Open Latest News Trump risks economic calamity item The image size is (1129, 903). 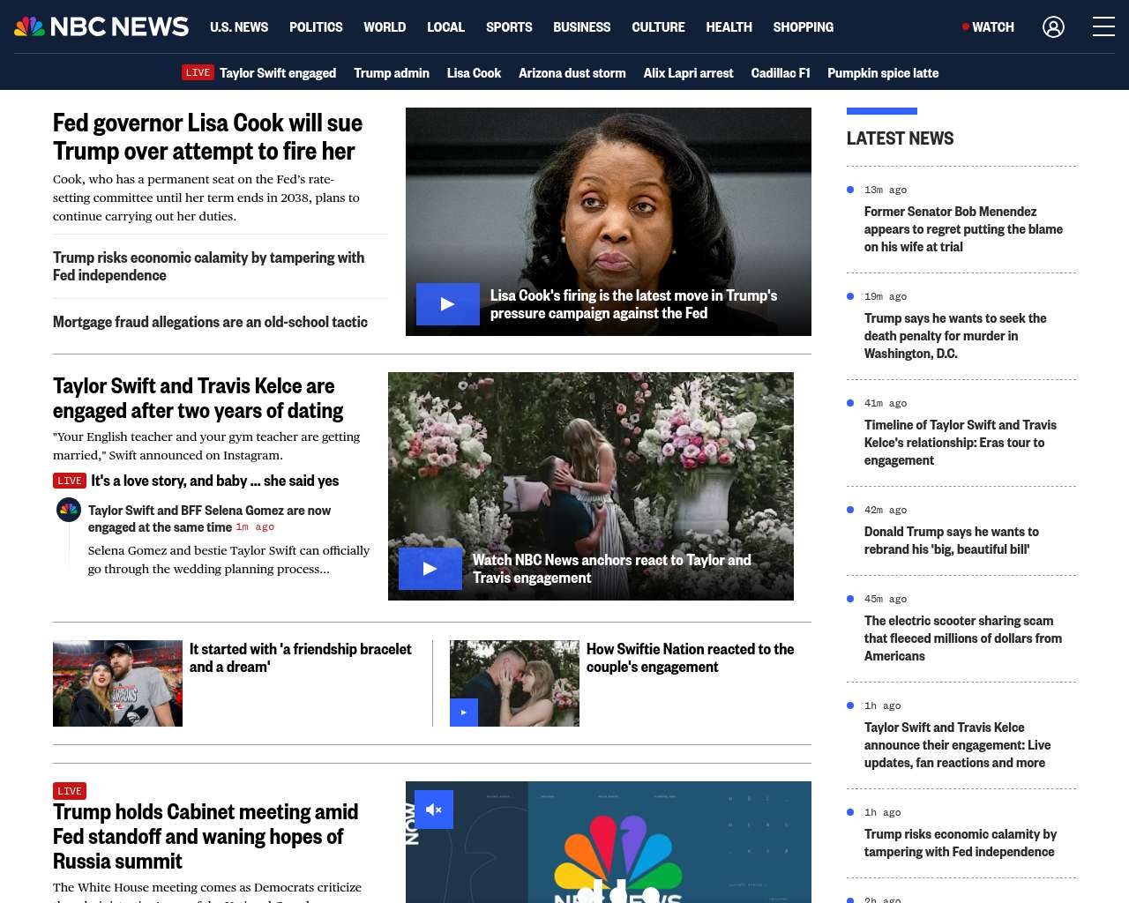pyautogui.click(x=961, y=843)
